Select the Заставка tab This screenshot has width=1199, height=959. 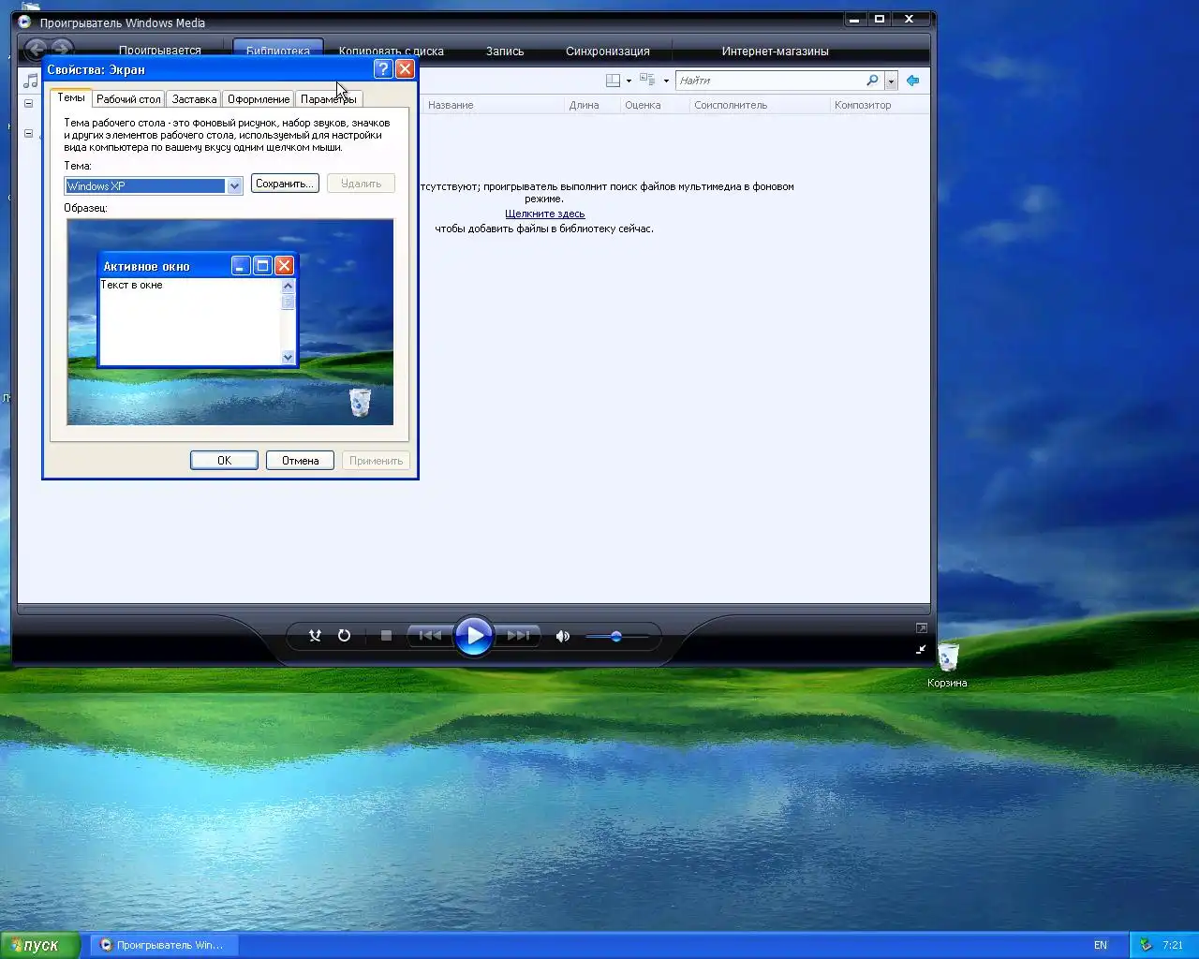194,99
